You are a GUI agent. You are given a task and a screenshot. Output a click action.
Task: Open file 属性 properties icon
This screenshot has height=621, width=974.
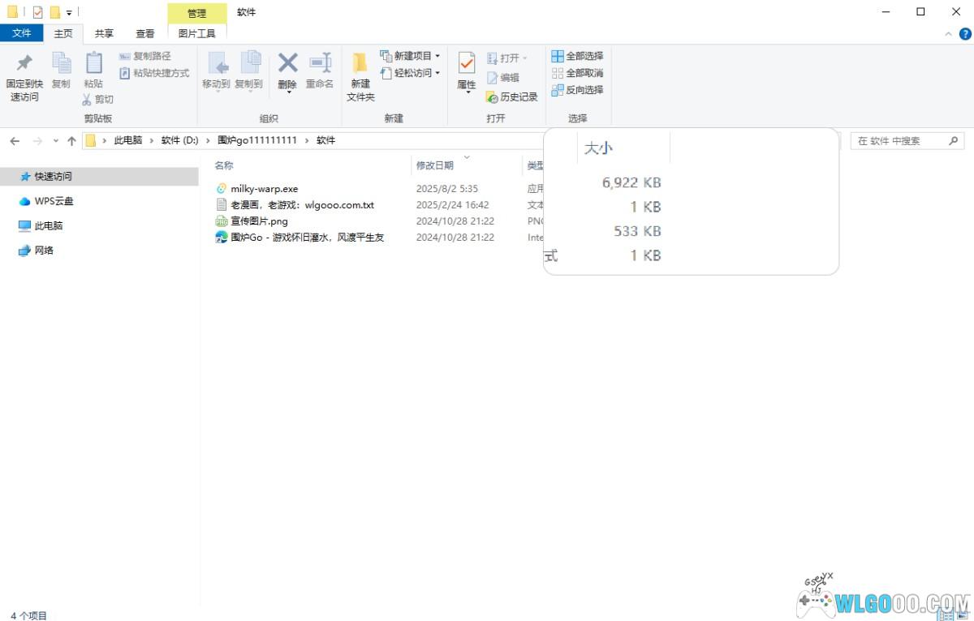click(467, 63)
